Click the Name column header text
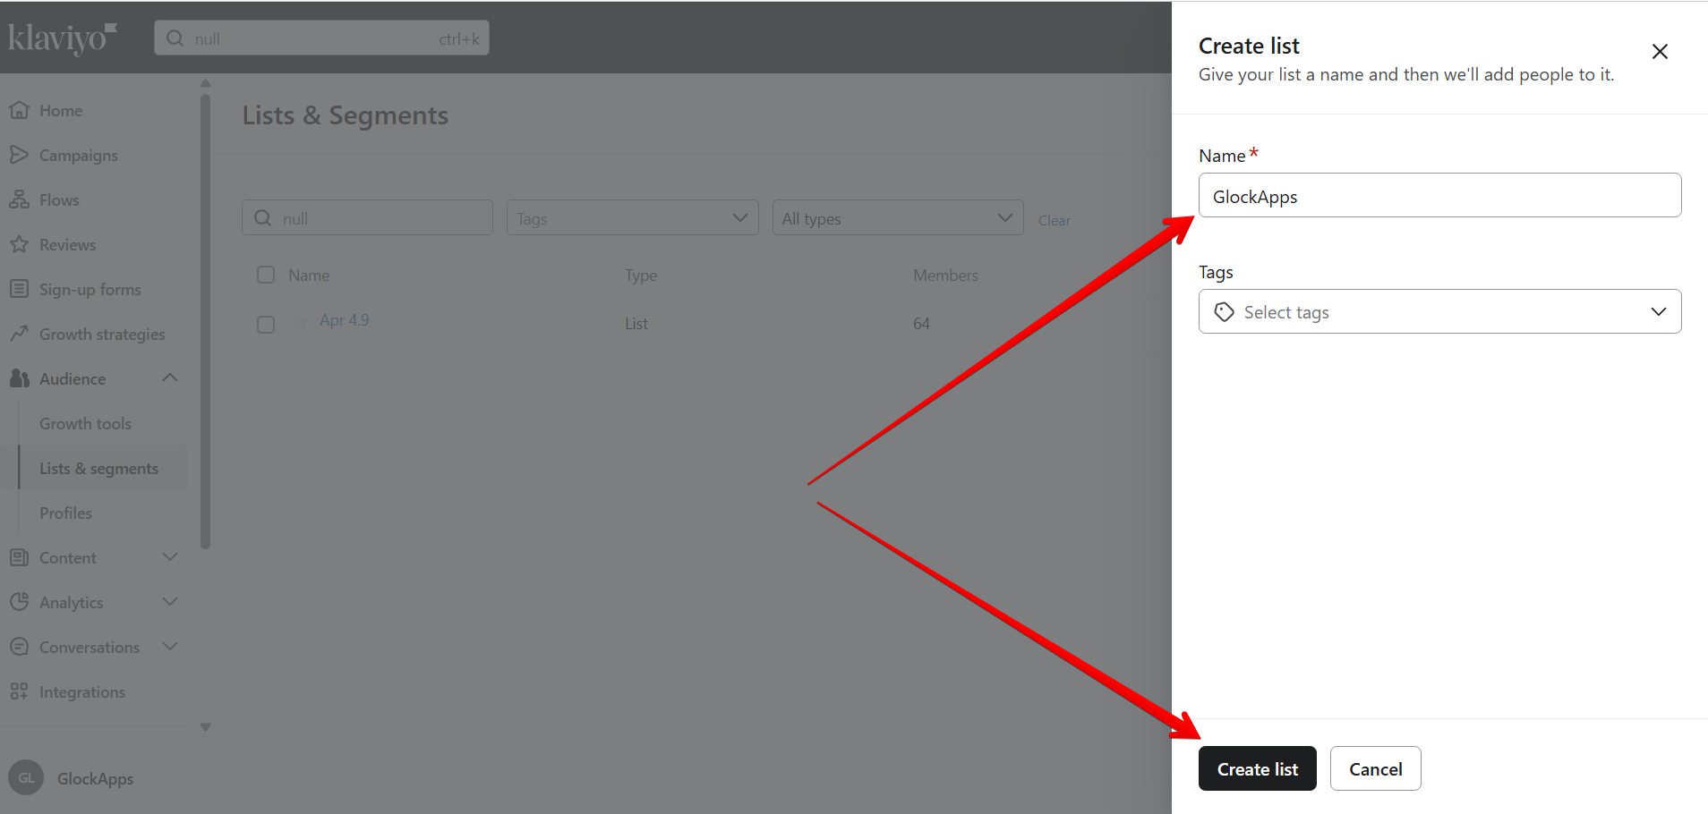 pos(309,276)
